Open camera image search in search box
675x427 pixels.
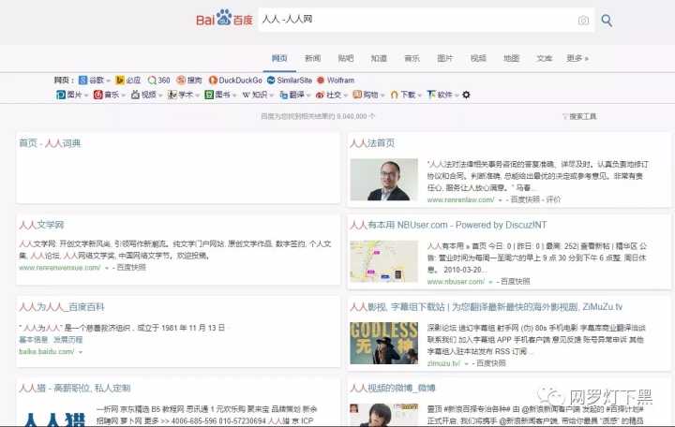click(x=583, y=21)
